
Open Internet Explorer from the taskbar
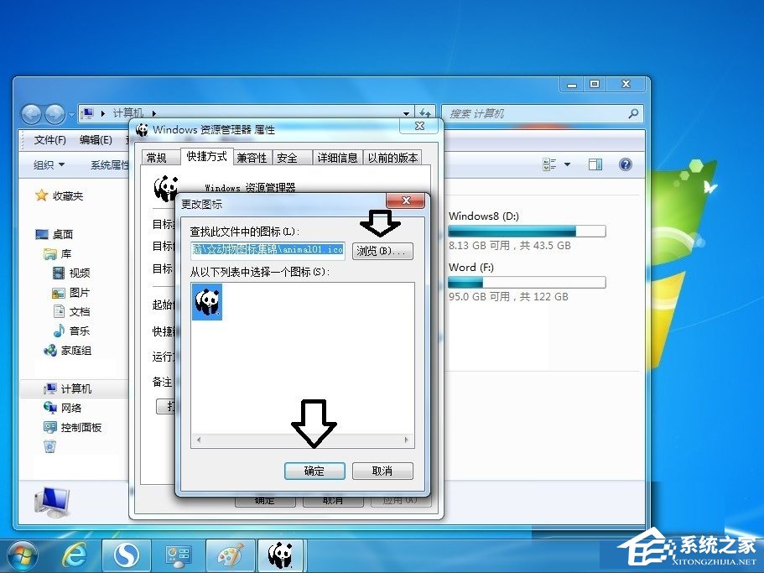(75, 555)
